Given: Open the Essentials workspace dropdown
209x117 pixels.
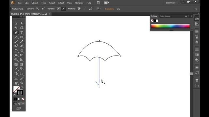Looking at the screenshot, I should [x=172, y=3].
